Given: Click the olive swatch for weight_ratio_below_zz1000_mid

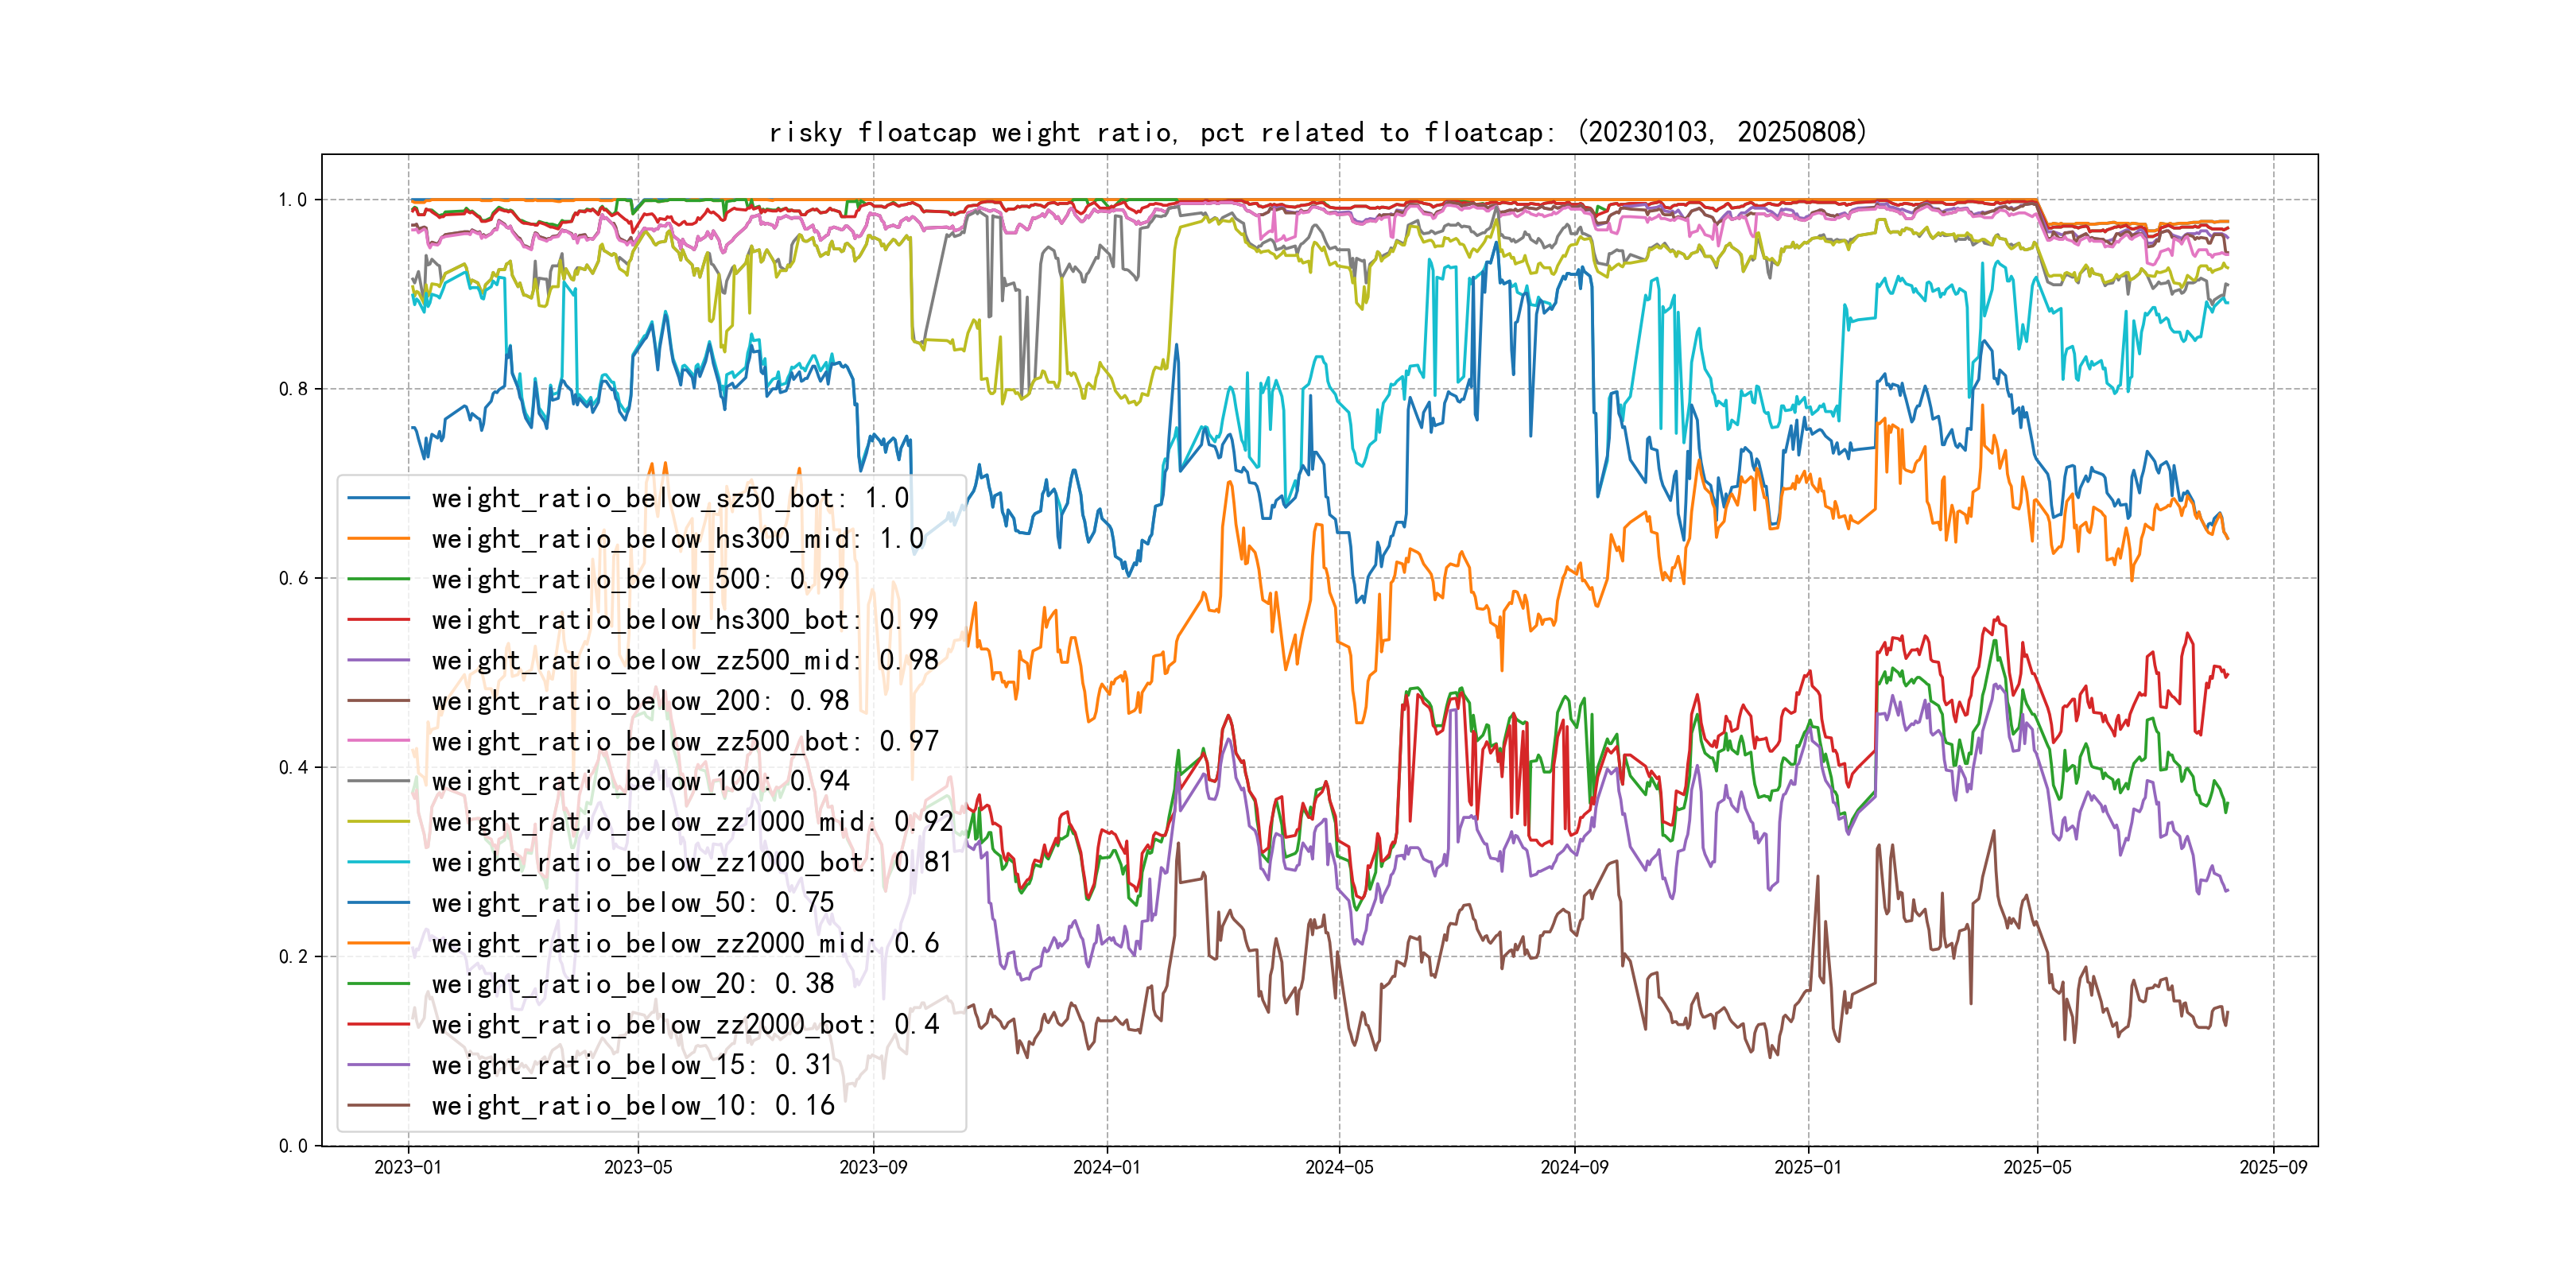Looking at the screenshot, I should (x=378, y=822).
